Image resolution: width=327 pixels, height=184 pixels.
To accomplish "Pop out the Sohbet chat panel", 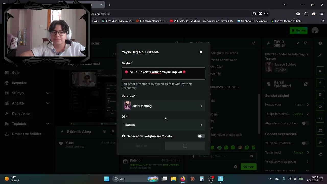I will tap(254, 43).
